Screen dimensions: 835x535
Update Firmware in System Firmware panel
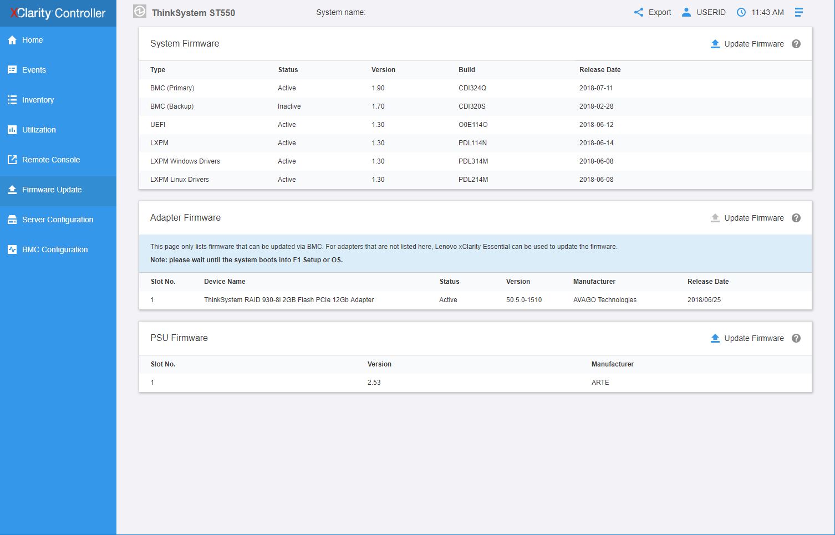click(x=747, y=44)
